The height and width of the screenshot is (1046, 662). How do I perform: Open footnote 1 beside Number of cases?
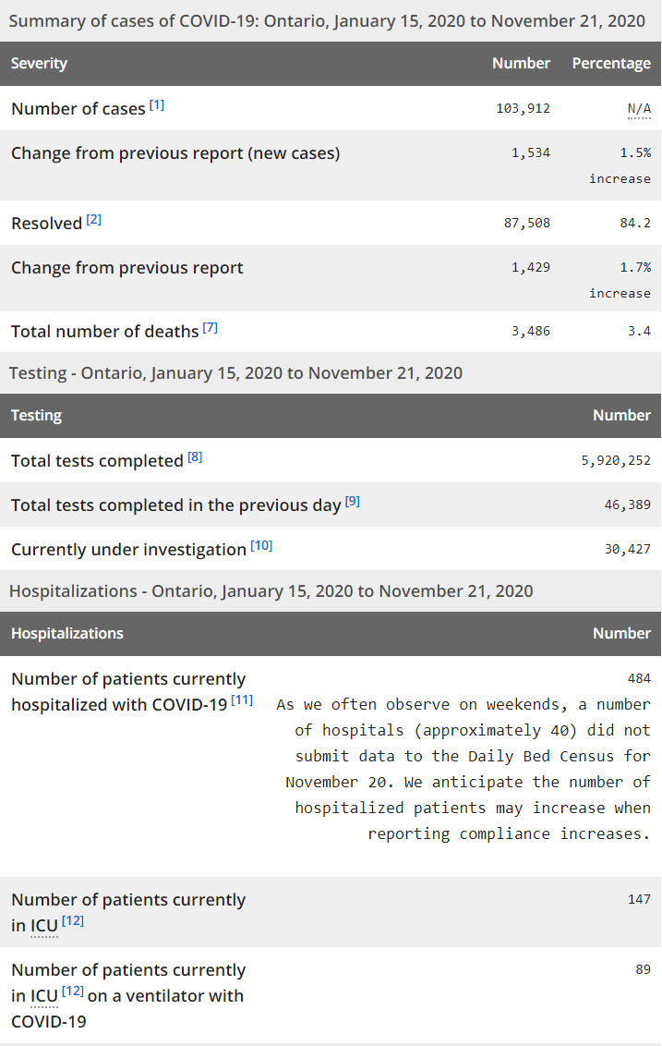point(157,105)
